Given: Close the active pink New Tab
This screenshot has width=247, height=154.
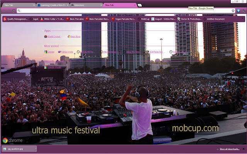Looking at the screenshot, I should 135,5.
